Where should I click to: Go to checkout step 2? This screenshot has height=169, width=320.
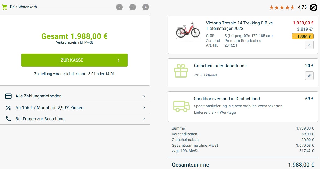click(119, 7)
